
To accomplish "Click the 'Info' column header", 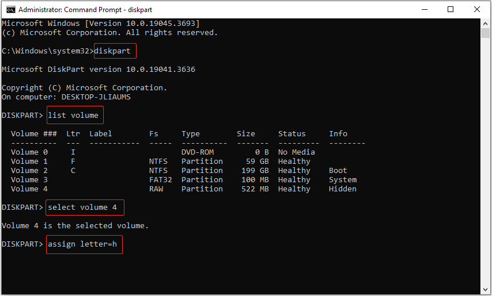I will pos(338,133).
